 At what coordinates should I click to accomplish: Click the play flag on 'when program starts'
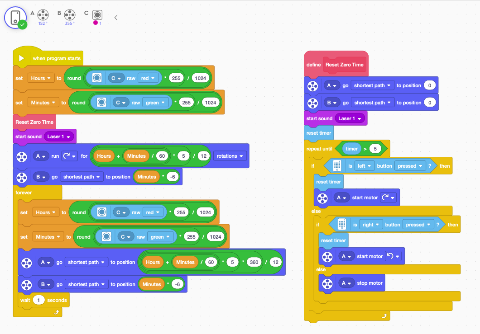21,58
